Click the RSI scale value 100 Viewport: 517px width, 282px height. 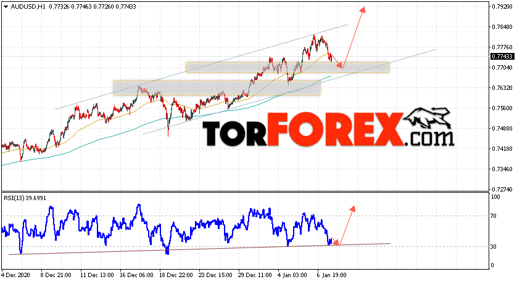click(495, 197)
